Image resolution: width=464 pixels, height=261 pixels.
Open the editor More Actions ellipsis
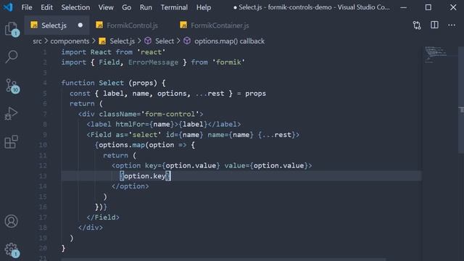tap(452, 25)
